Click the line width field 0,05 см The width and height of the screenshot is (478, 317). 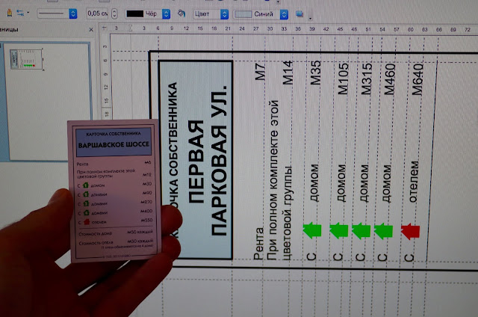(97, 13)
